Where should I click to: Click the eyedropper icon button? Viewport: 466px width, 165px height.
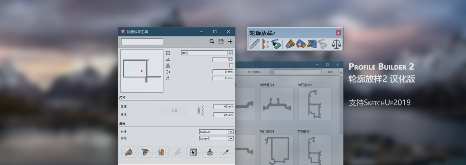tap(226, 152)
